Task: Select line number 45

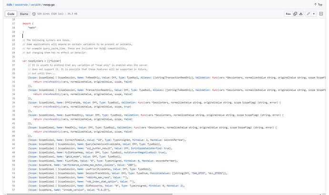Action: point(14,140)
